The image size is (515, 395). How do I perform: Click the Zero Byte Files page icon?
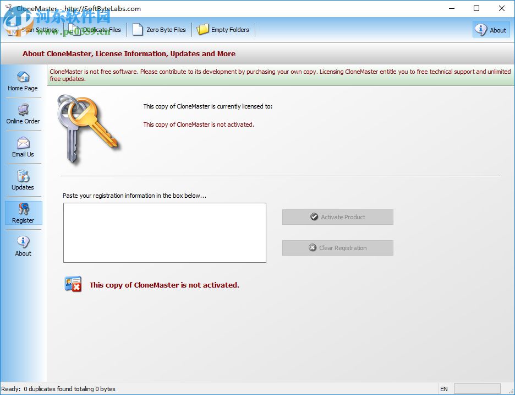tap(138, 30)
